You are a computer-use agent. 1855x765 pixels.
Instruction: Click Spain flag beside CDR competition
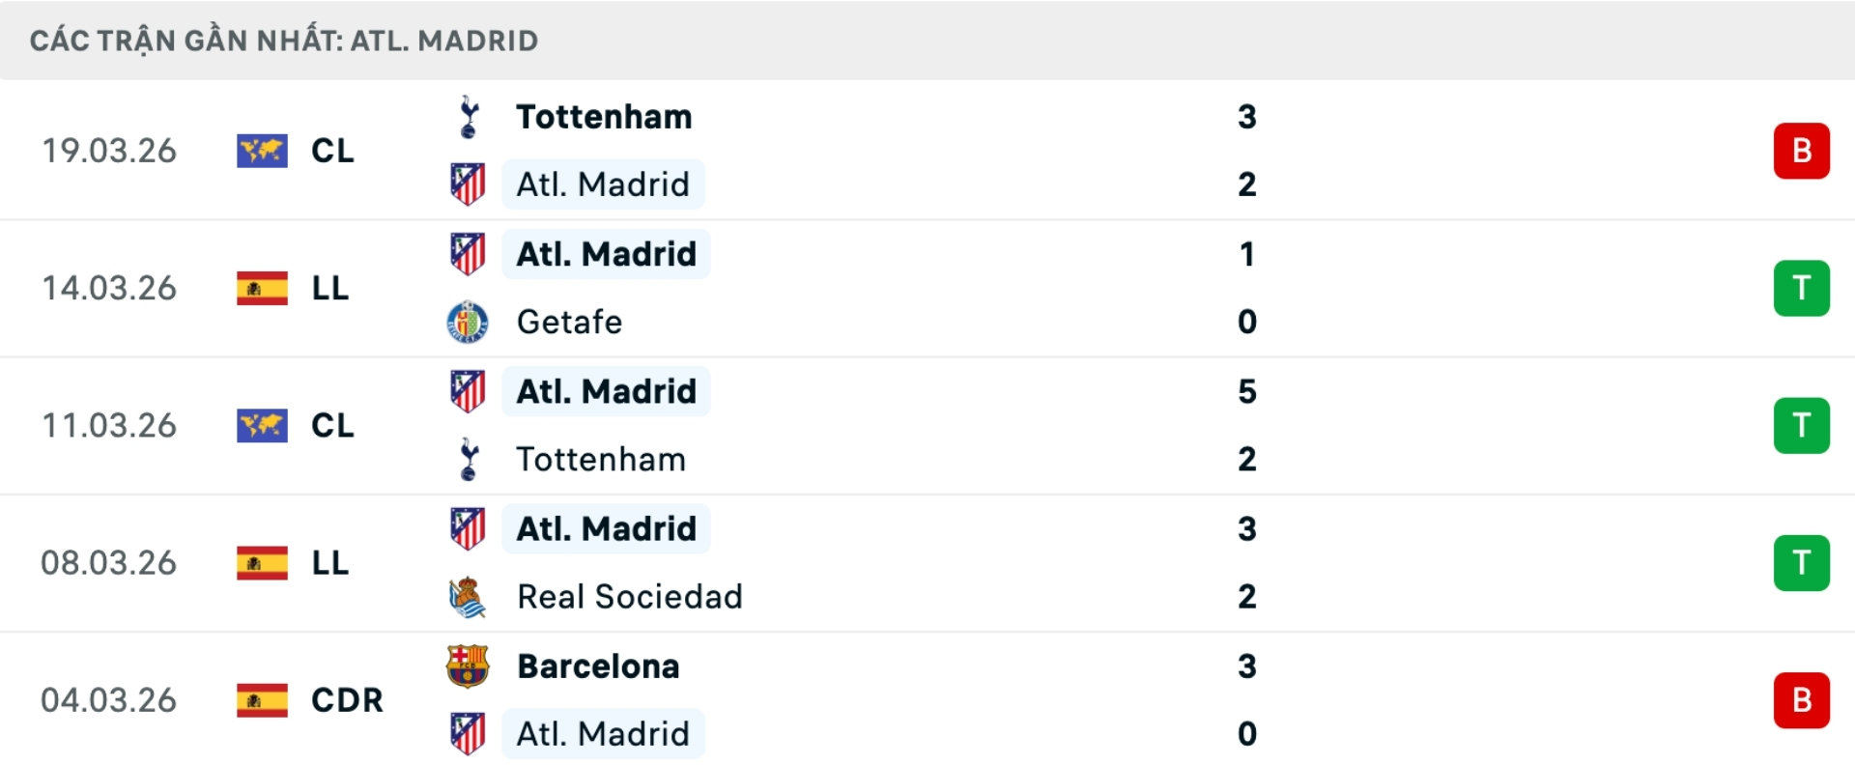pyautogui.click(x=262, y=700)
